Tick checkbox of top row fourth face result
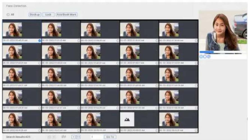This screenshot has width=248, height=140. (x=157, y=40)
